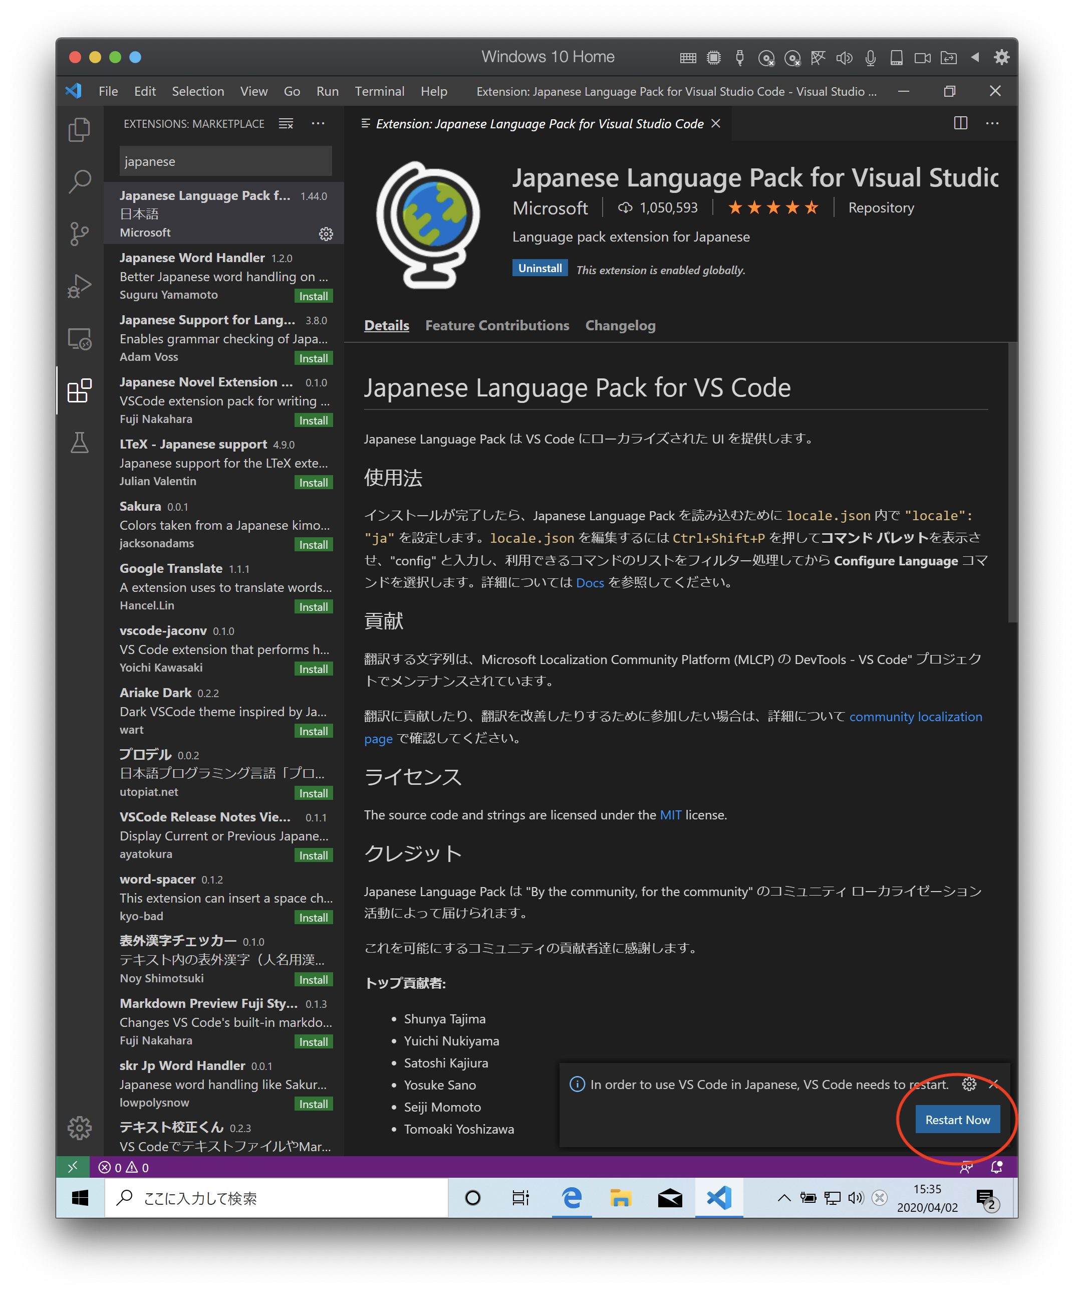Click the feedback icon in status bar
This screenshot has height=1292, width=1074.
(x=966, y=1167)
